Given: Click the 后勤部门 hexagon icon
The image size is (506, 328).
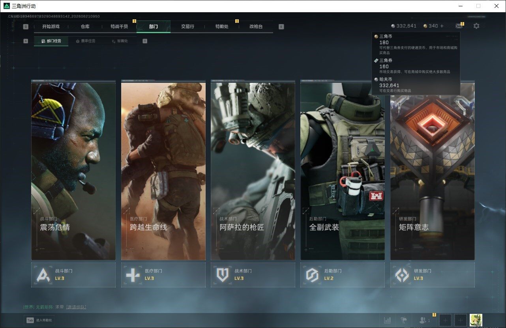Looking at the screenshot, I should click(x=312, y=275).
